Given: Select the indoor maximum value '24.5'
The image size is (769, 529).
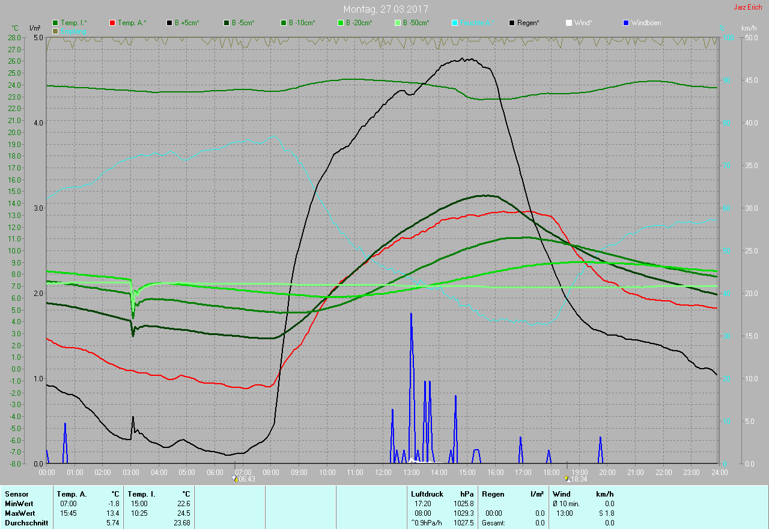Looking at the screenshot, I should (183, 513).
